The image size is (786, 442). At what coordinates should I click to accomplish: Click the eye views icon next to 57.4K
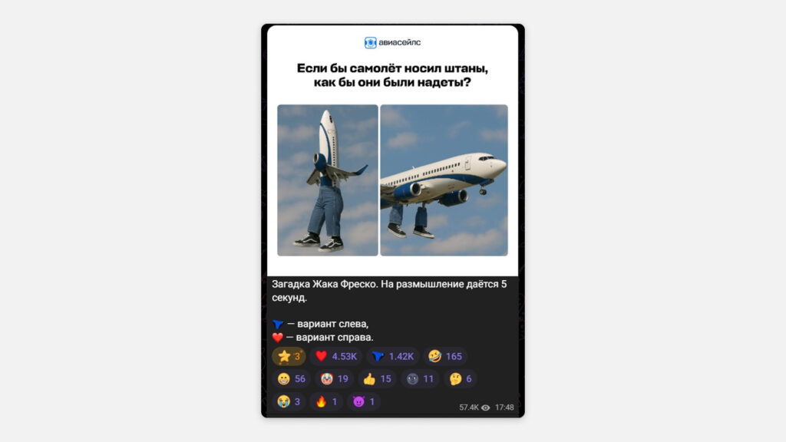pyautogui.click(x=486, y=407)
